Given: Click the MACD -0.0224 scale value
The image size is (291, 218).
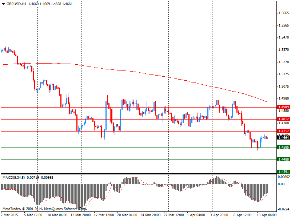Looking at the screenshot, I should click(x=284, y=209).
